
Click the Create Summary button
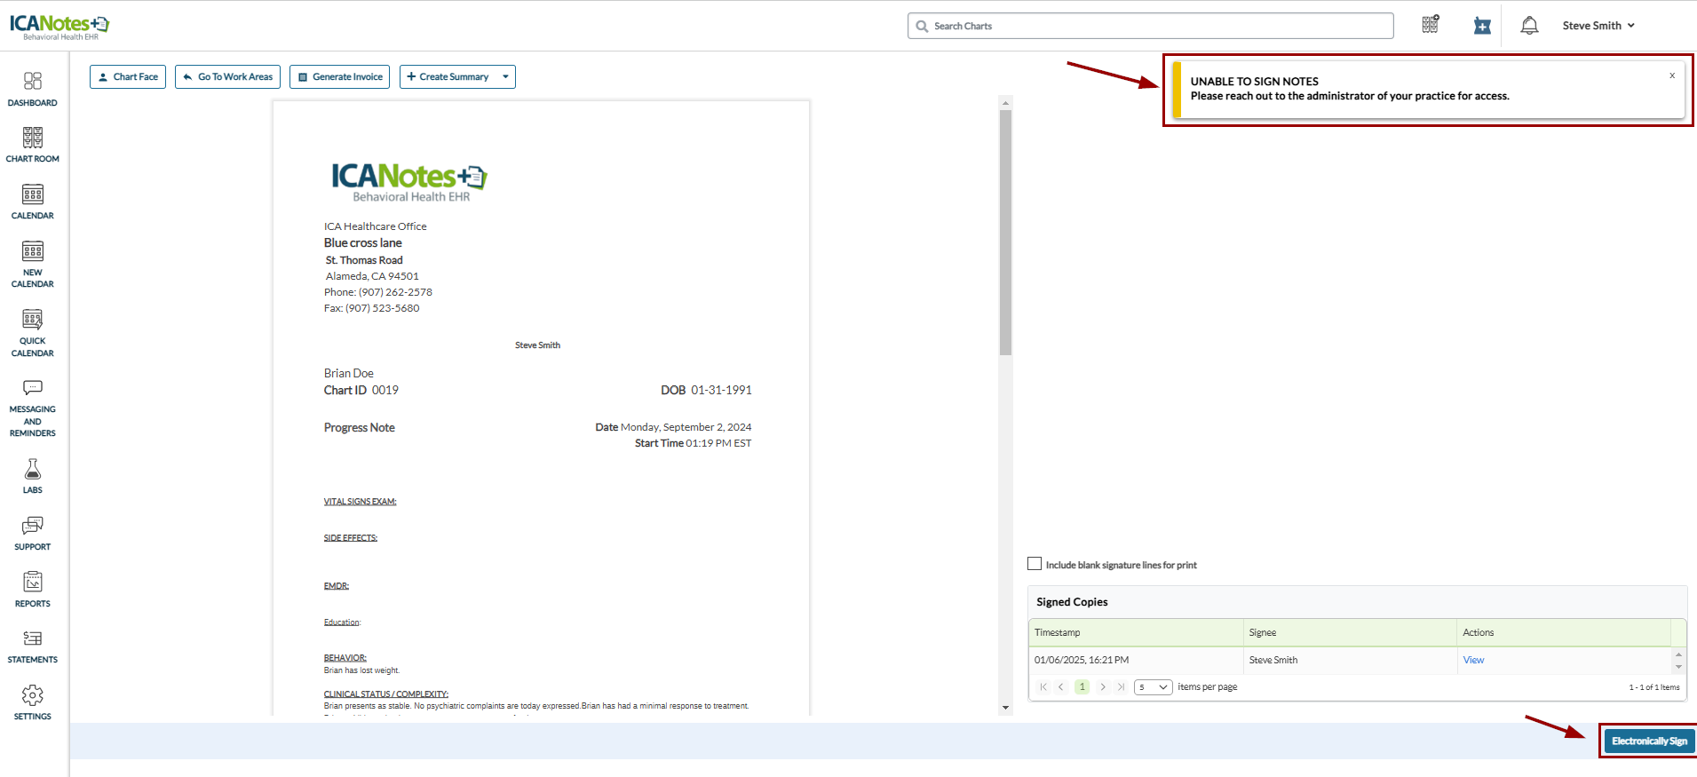pos(448,76)
